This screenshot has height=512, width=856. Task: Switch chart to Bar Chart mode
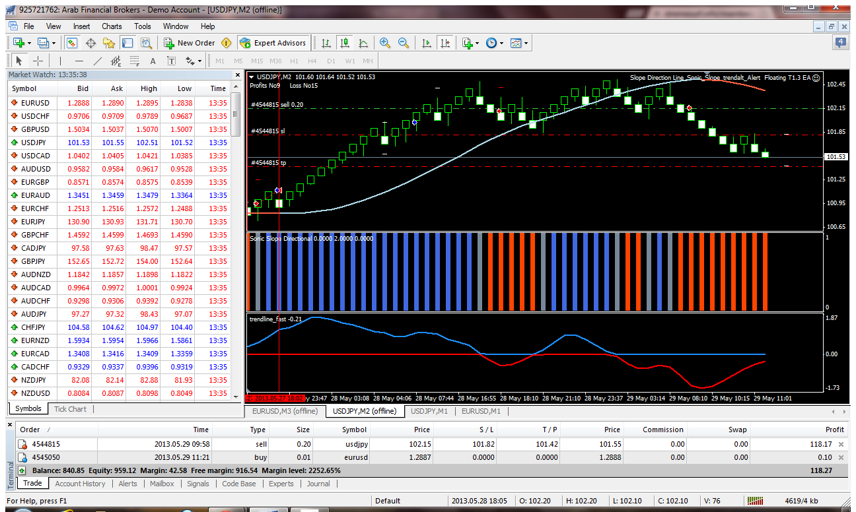(326, 43)
